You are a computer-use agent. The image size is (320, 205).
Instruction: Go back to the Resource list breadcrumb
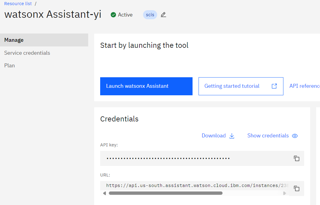click(x=18, y=4)
